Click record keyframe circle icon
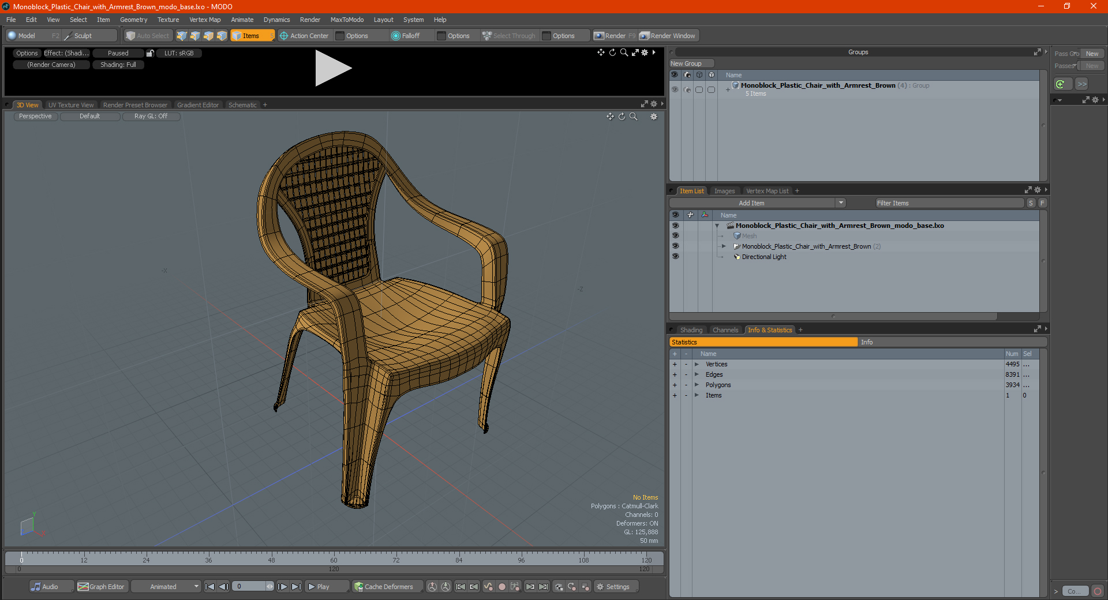Image resolution: width=1108 pixels, height=600 pixels. [502, 587]
